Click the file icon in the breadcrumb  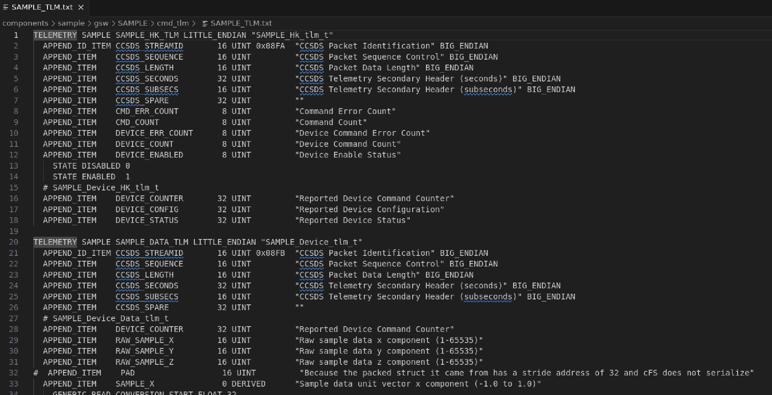tap(205, 24)
